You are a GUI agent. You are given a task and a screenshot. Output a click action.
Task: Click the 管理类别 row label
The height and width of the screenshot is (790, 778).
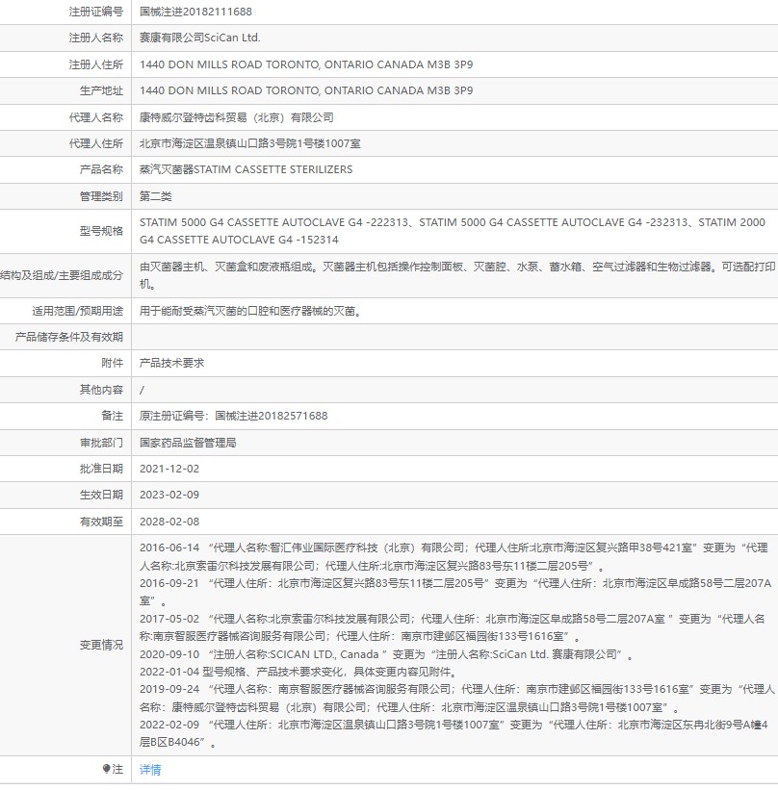[x=101, y=196]
